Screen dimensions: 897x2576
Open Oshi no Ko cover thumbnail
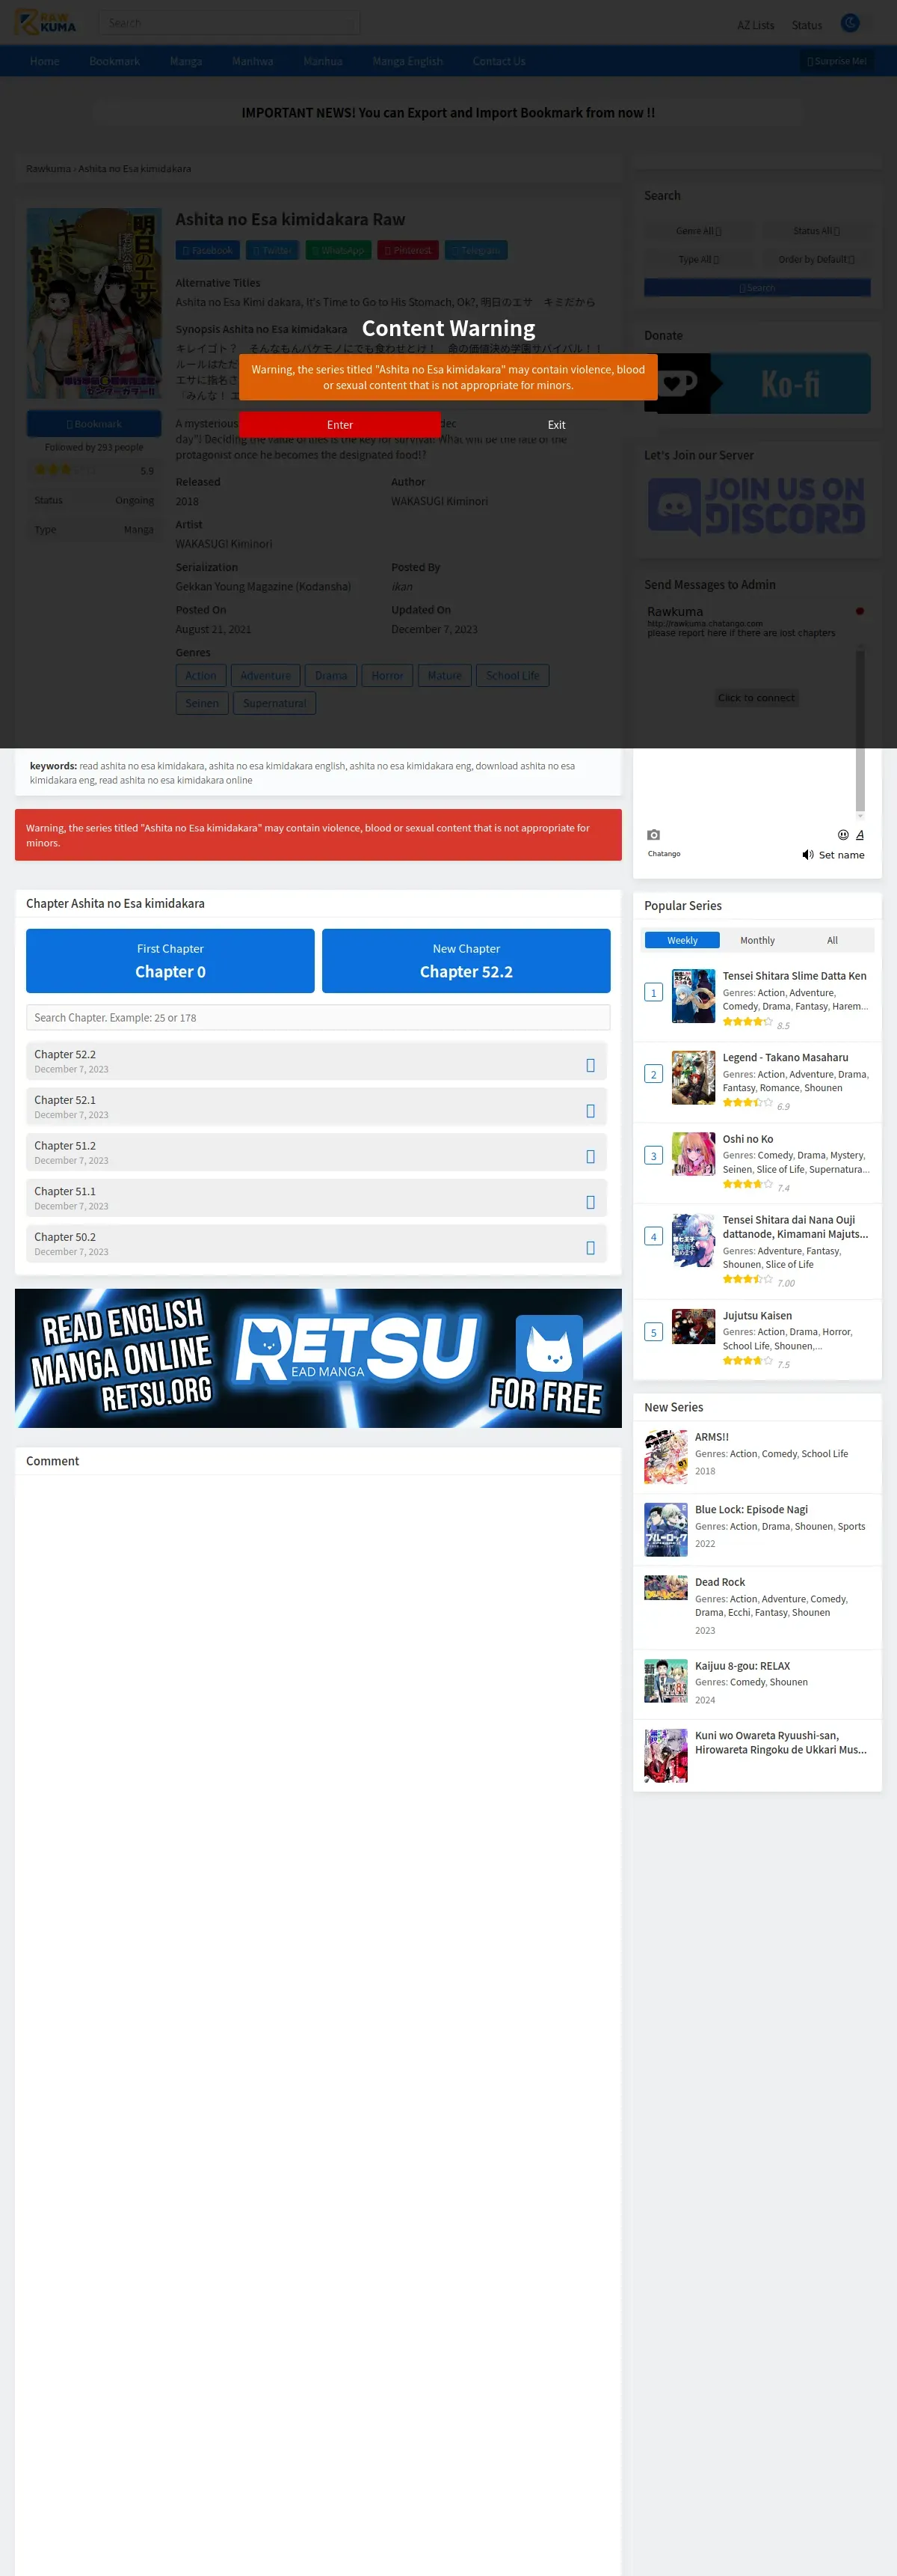pos(693,1154)
